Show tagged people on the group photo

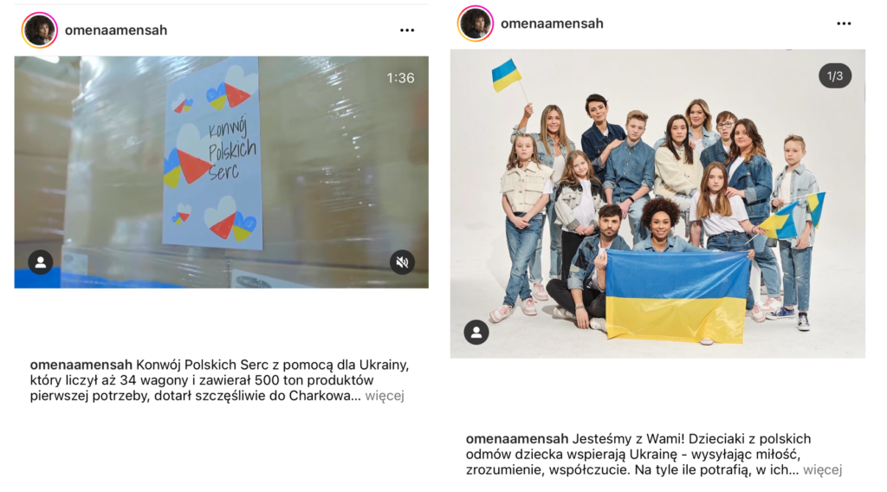coord(476,332)
